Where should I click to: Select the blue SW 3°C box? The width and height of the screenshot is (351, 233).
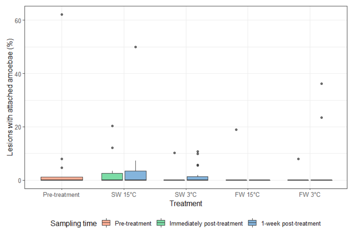(x=197, y=178)
